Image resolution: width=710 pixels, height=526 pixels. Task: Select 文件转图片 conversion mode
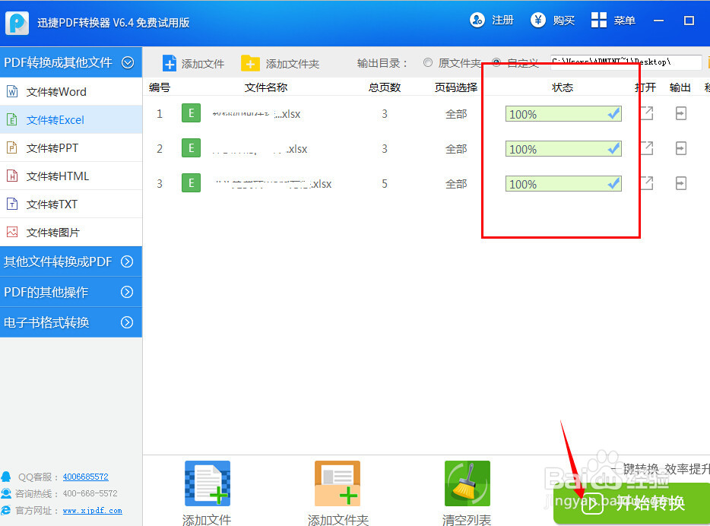coord(71,233)
